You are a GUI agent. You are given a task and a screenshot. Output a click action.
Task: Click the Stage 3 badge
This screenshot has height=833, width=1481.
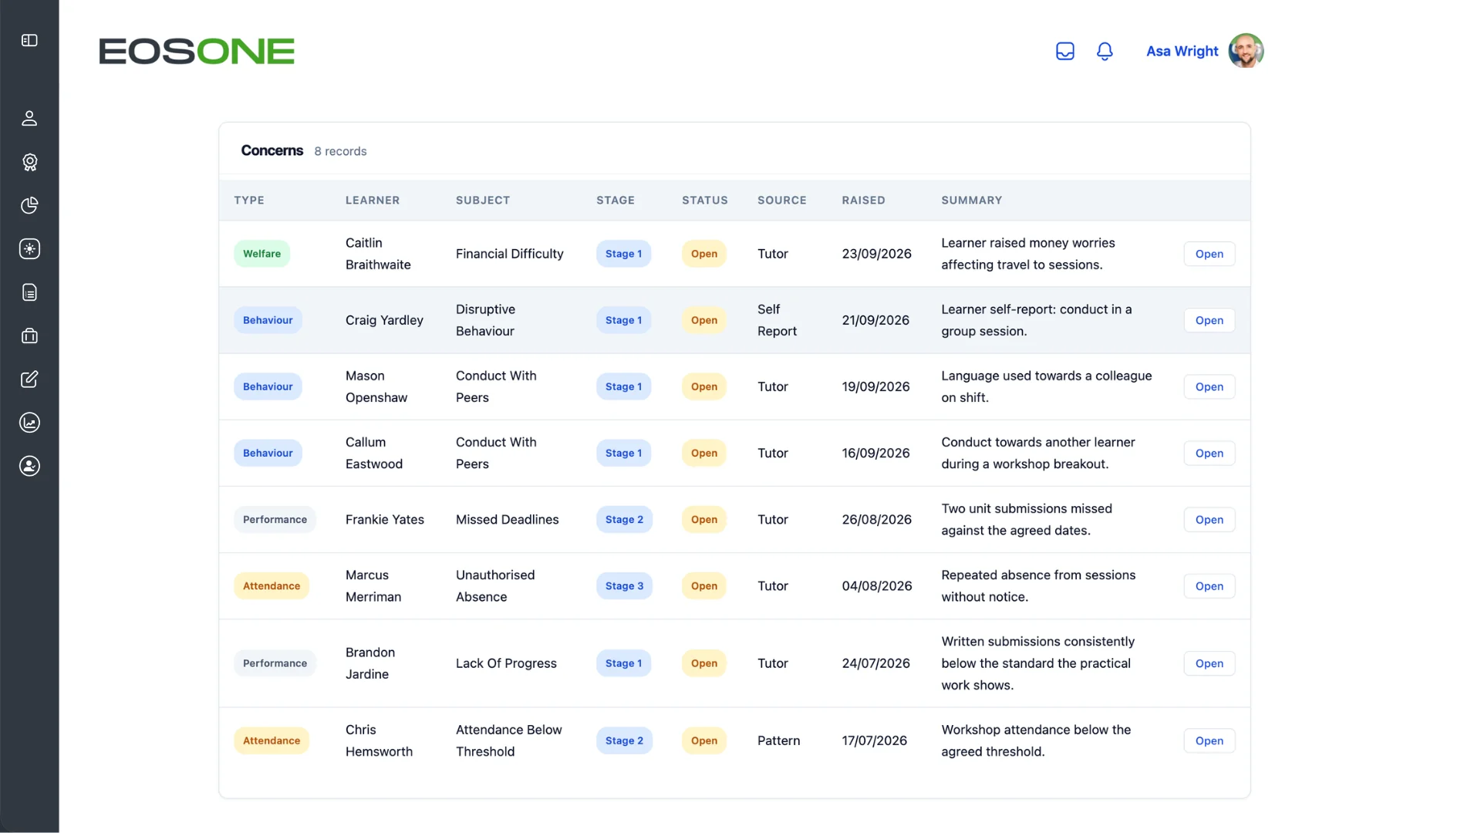pyautogui.click(x=624, y=586)
